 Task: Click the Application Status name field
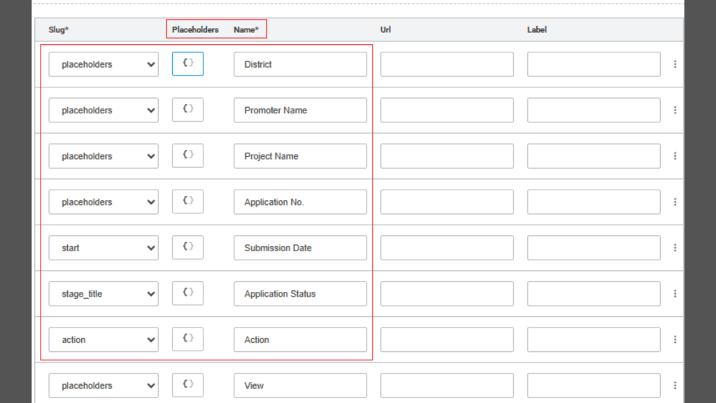[300, 294]
